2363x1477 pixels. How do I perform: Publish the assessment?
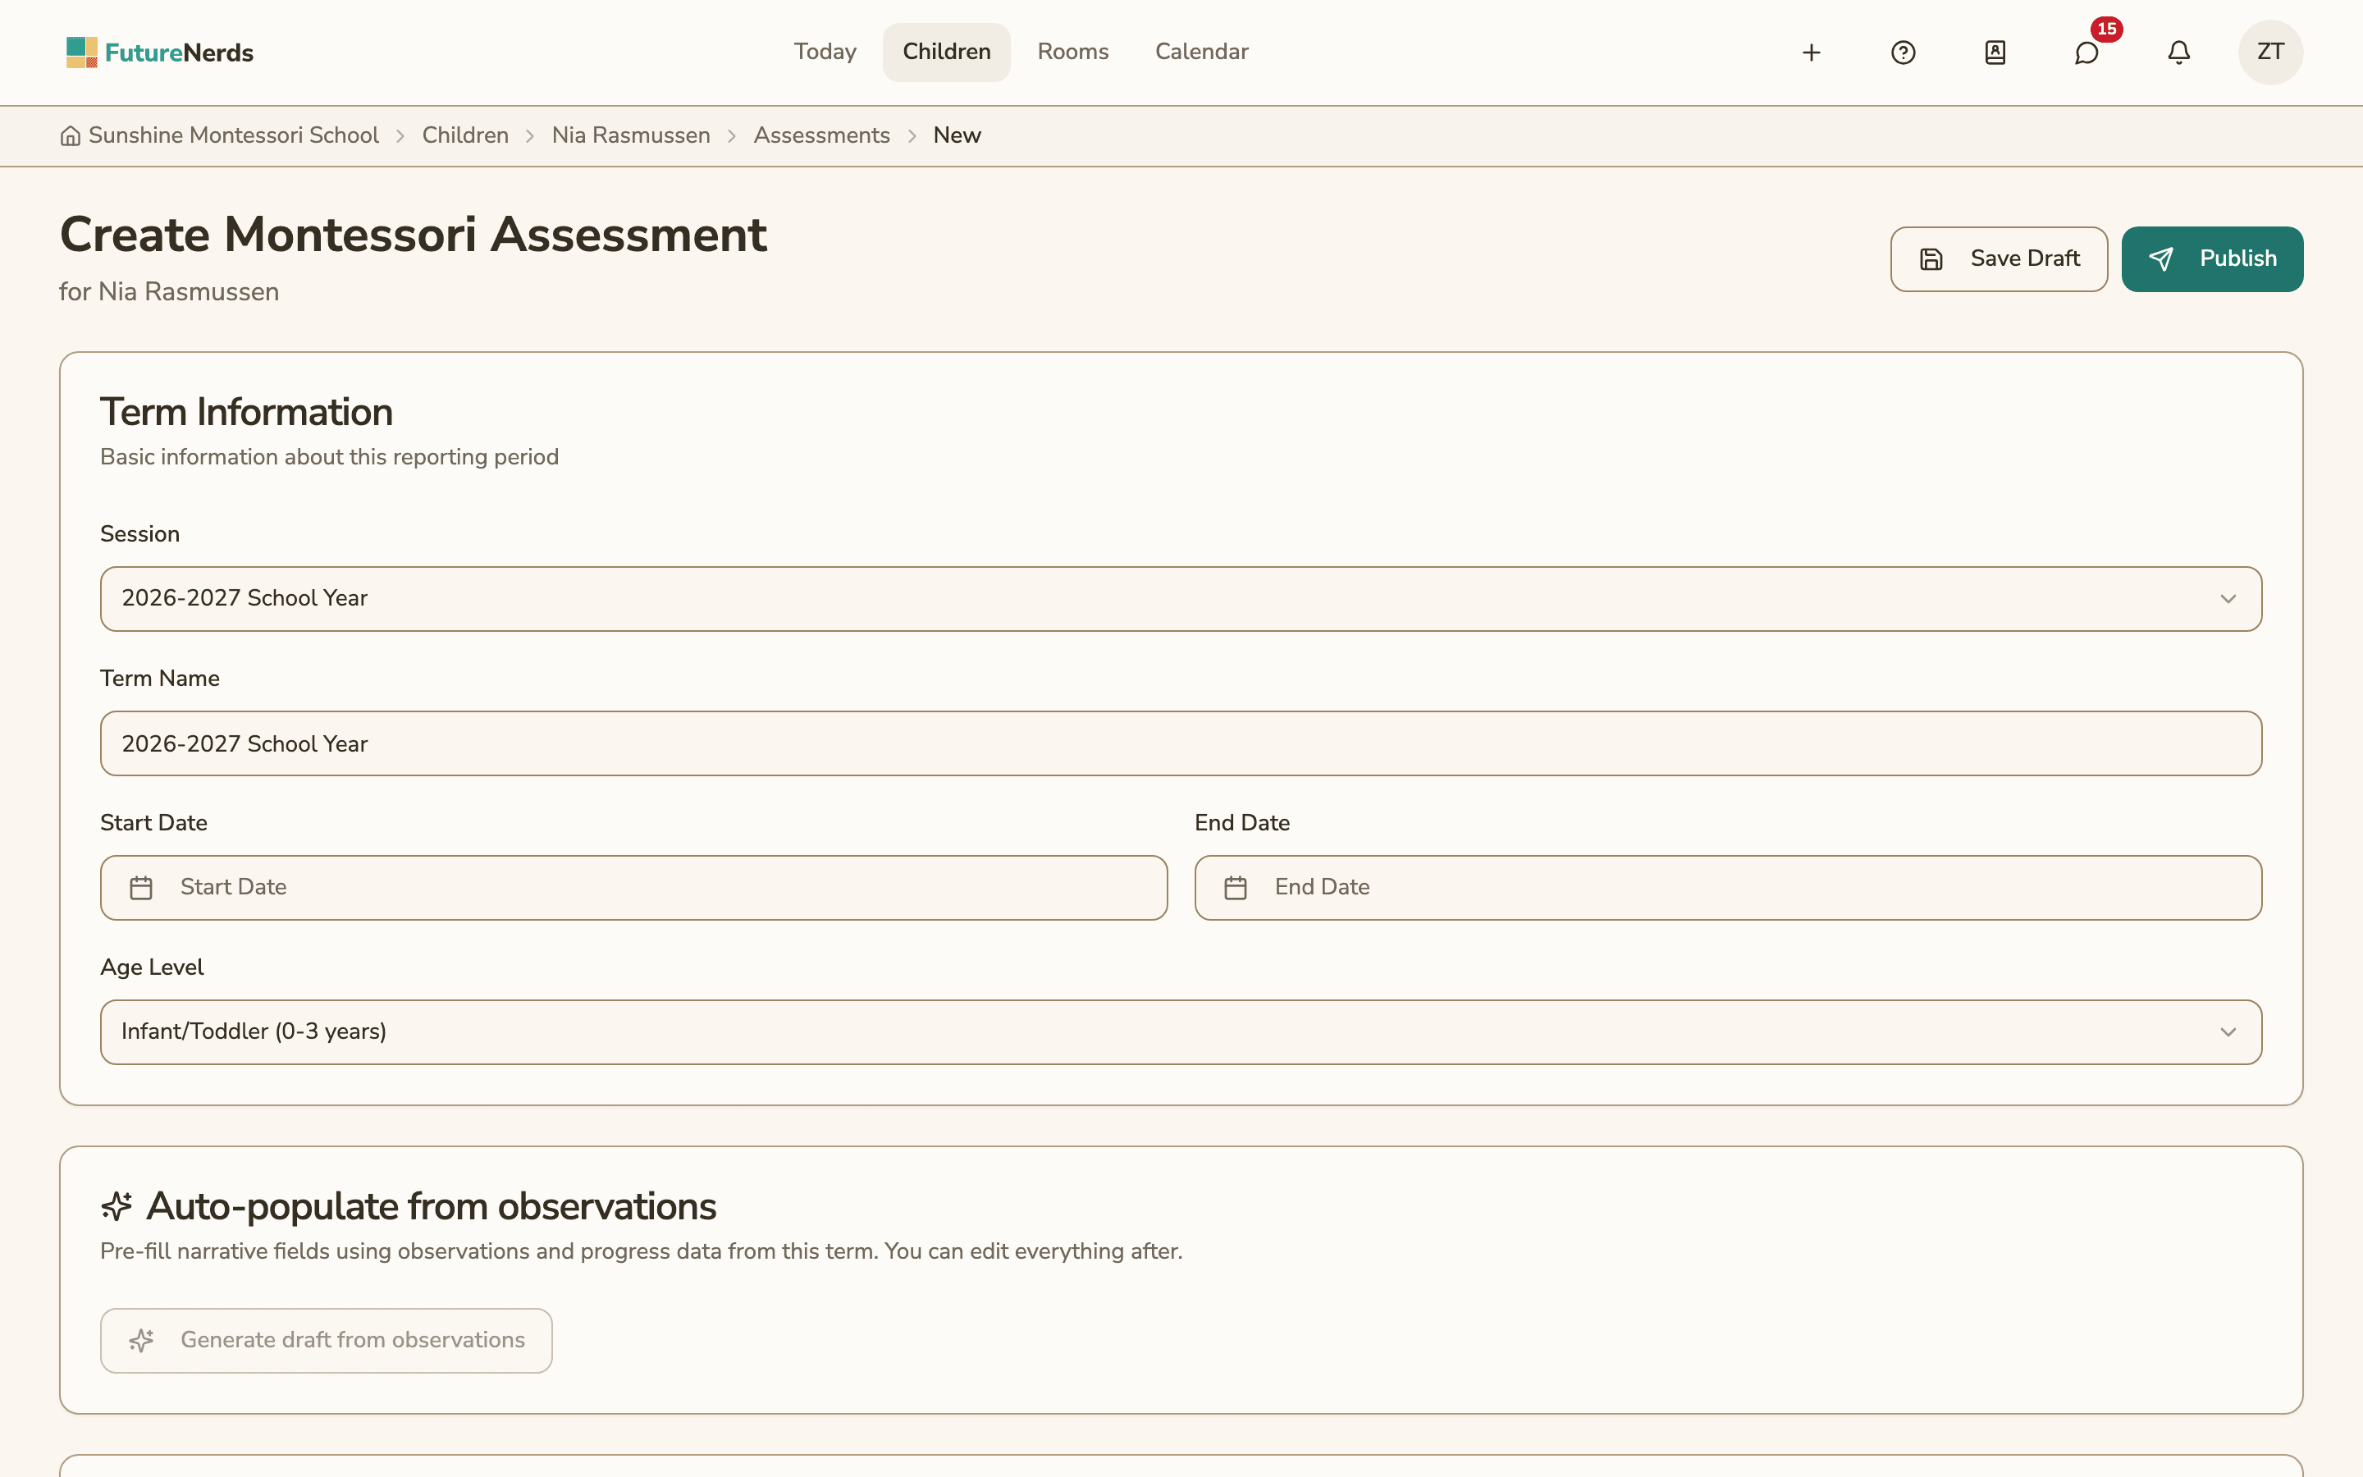point(2212,258)
